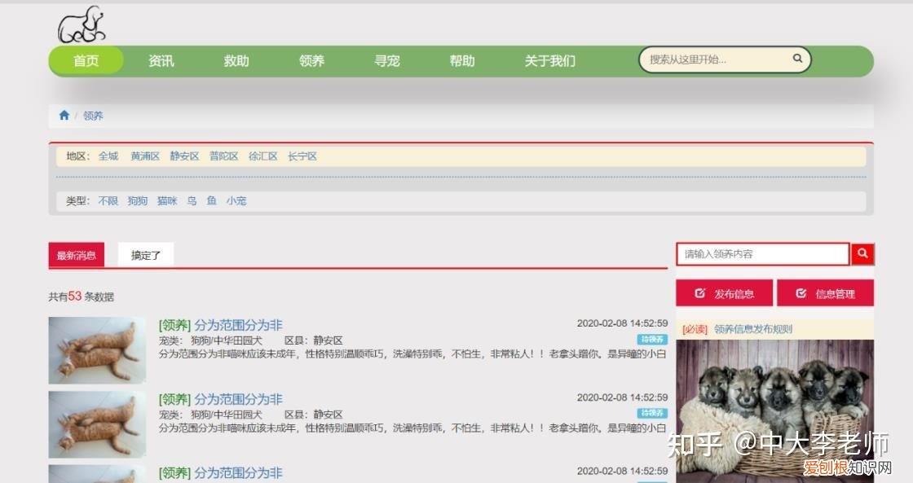913x483 pixels.
Task: Click the 信息管理 button
Action: tap(825, 292)
